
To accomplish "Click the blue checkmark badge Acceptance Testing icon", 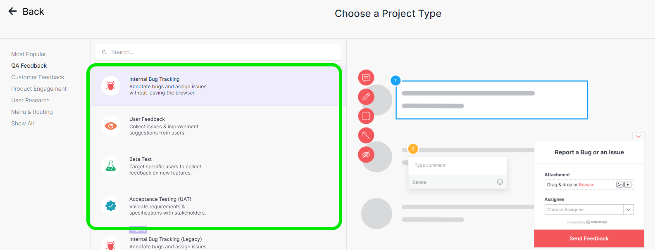I will 111,206.
